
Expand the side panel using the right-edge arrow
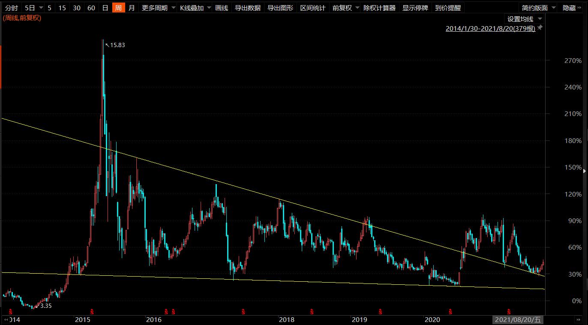(x=585, y=171)
